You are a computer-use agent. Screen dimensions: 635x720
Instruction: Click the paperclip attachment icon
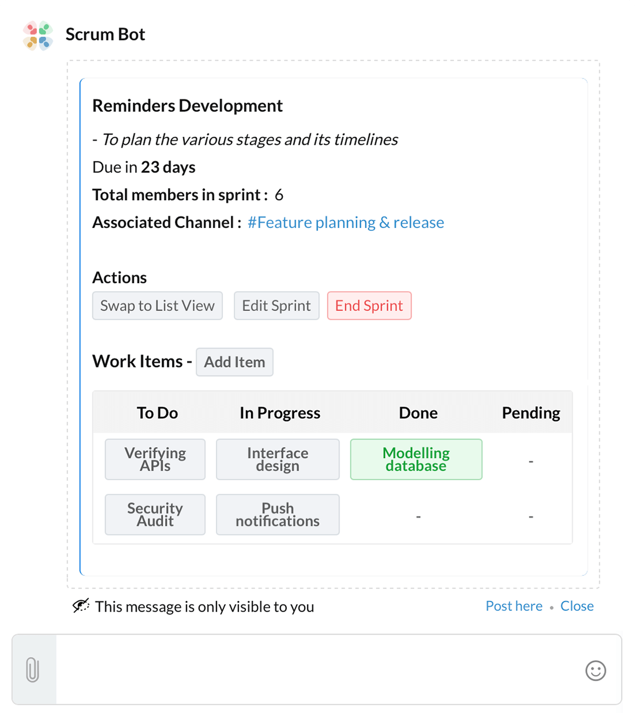pos(33,670)
